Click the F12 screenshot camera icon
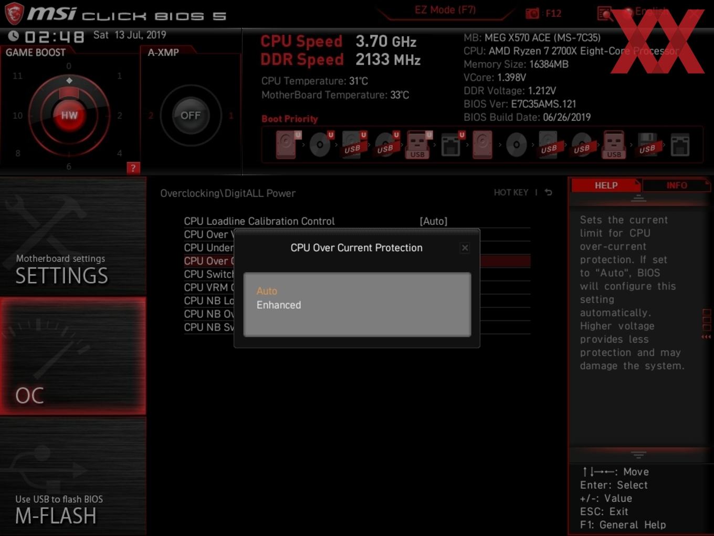 (532, 13)
